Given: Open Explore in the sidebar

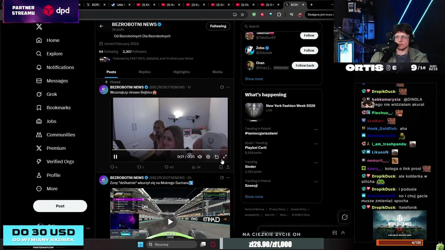Looking at the screenshot, I should [49, 54].
